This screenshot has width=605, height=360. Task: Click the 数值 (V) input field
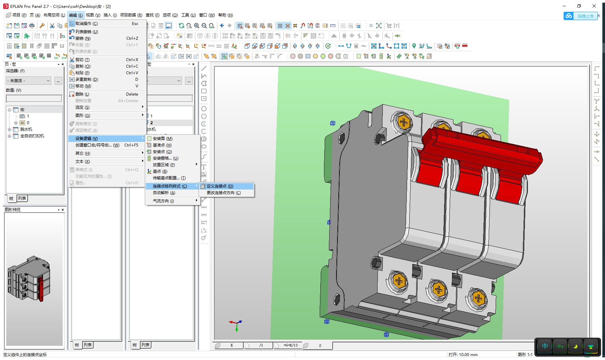click(34, 98)
